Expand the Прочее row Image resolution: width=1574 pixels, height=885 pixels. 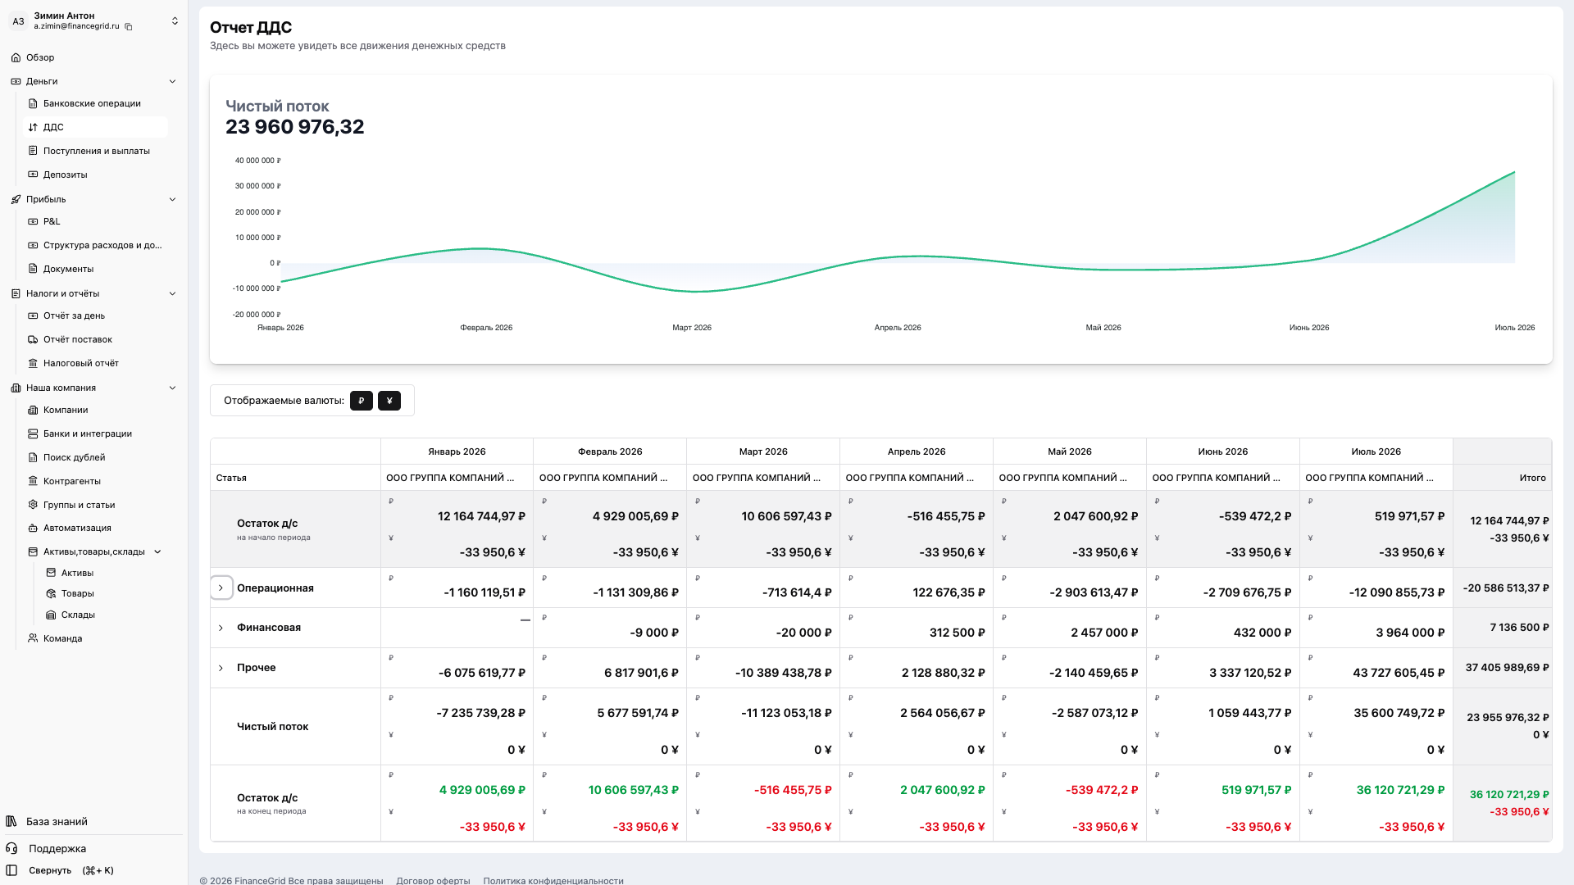point(221,668)
